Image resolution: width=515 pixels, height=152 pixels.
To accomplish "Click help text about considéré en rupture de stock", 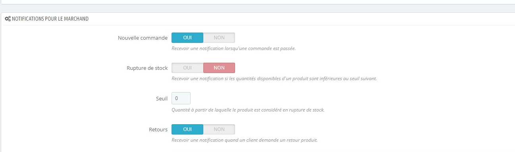I will click(x=248, y=110).
